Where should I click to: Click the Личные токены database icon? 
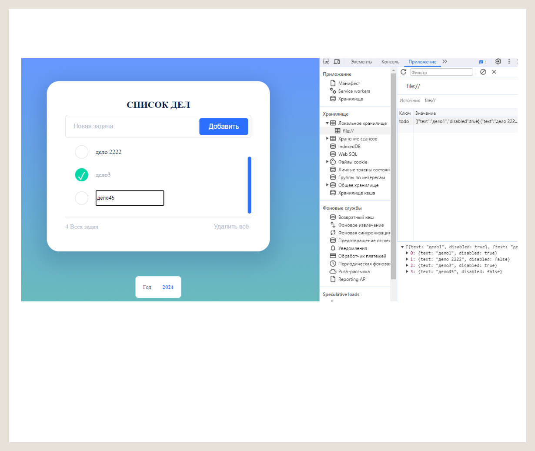[333, 170]
